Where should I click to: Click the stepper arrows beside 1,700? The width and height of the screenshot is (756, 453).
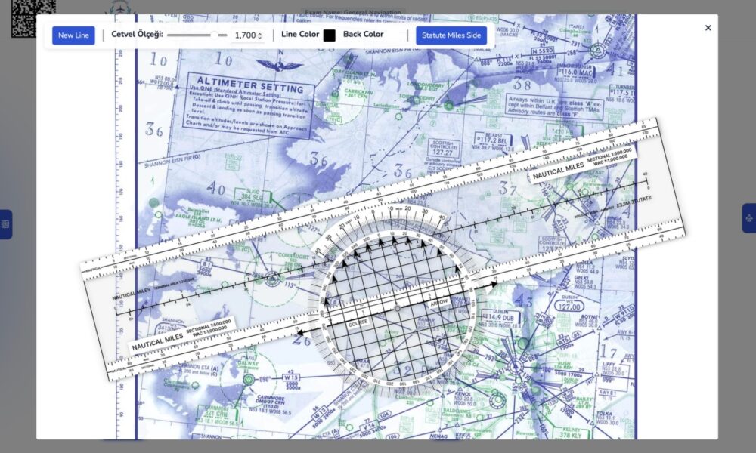260,35
